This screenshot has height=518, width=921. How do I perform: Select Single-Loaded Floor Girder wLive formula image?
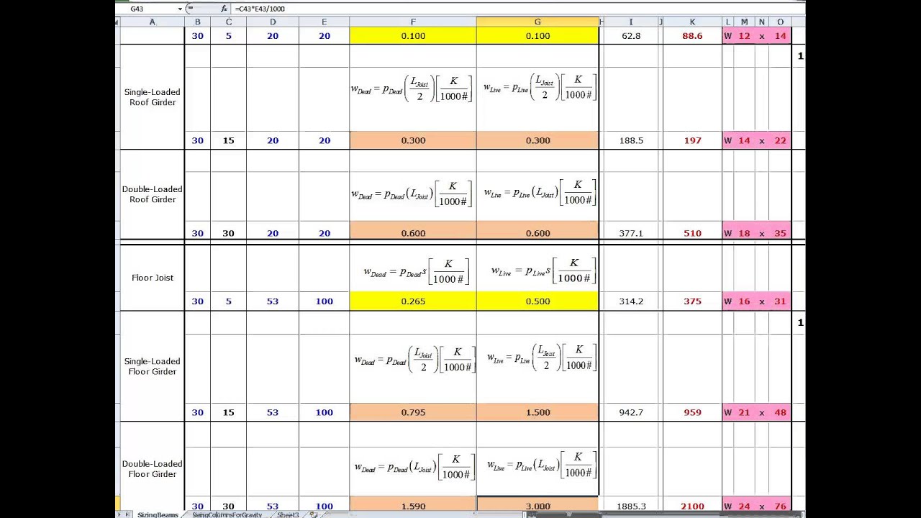coord(541,358)
